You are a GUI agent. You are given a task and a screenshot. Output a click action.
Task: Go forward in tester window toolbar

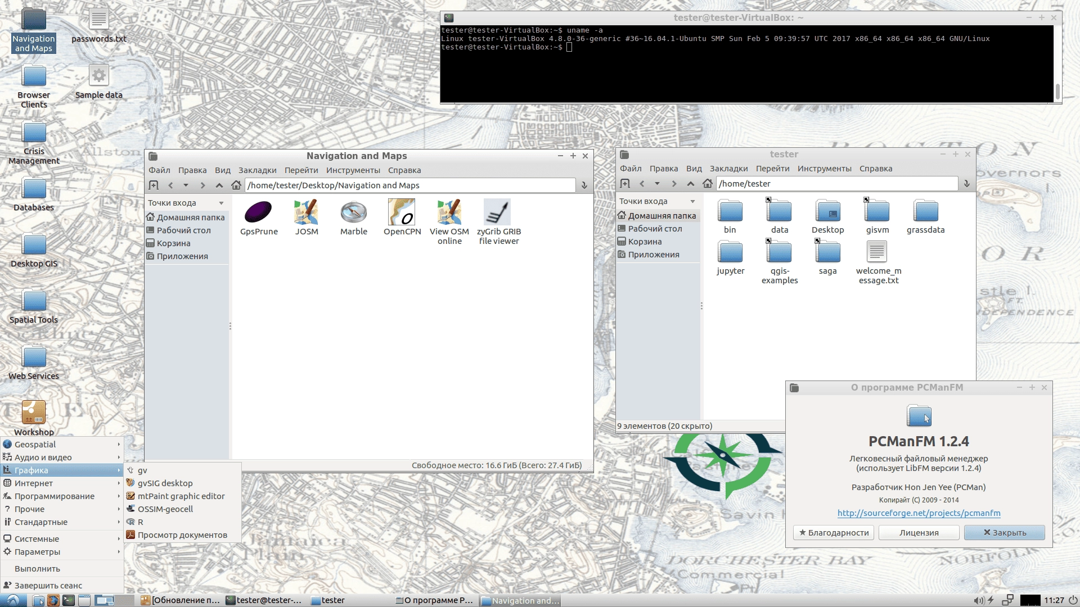point(674,183)
